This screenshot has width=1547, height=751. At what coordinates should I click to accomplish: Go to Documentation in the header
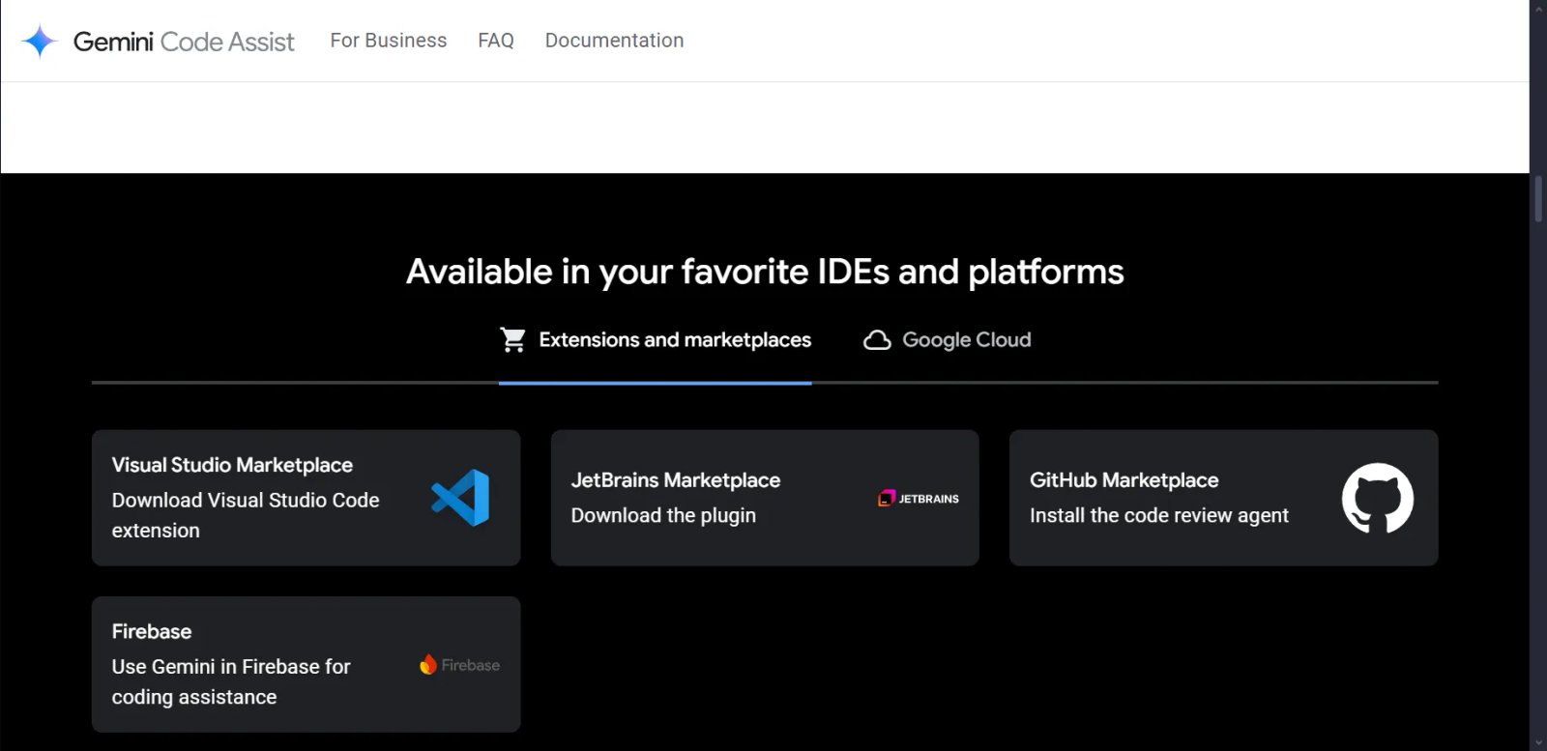pyautogui.click(x=614, y=41)
